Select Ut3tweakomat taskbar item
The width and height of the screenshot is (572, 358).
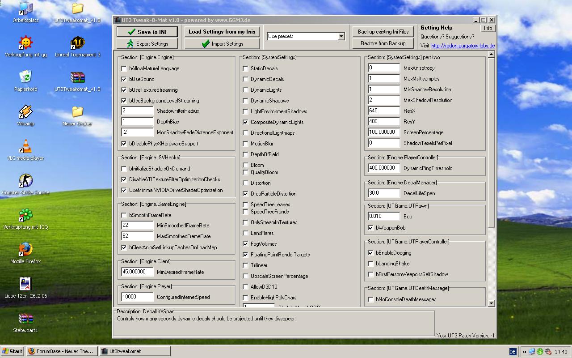[134, 351]
